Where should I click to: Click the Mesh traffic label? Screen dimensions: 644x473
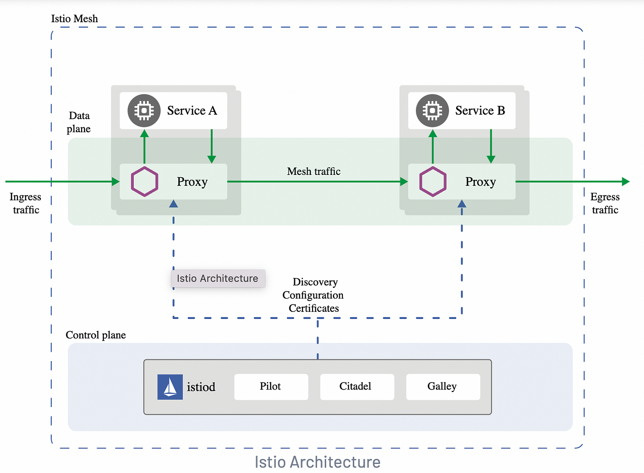313,172
